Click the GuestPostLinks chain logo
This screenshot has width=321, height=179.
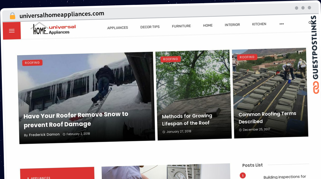click(316, 87)
